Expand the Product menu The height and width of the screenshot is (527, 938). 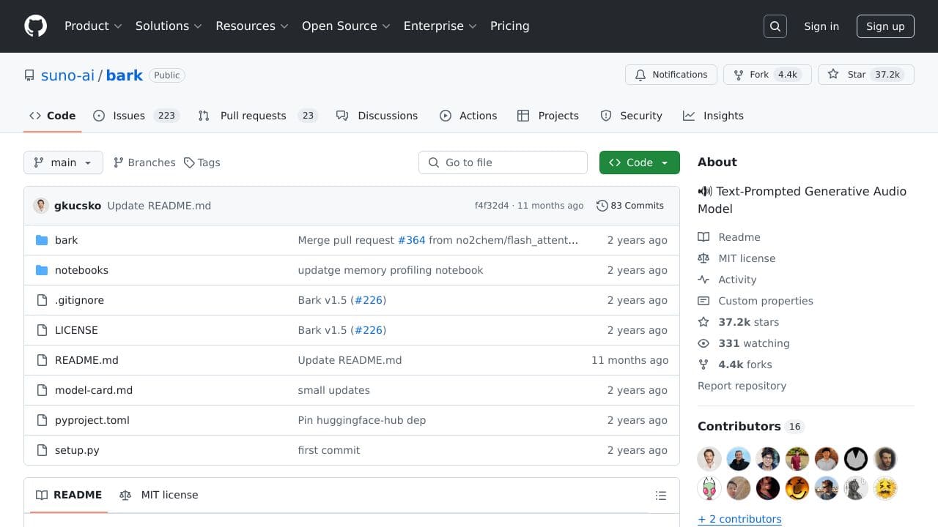click(x=93, y=26)
